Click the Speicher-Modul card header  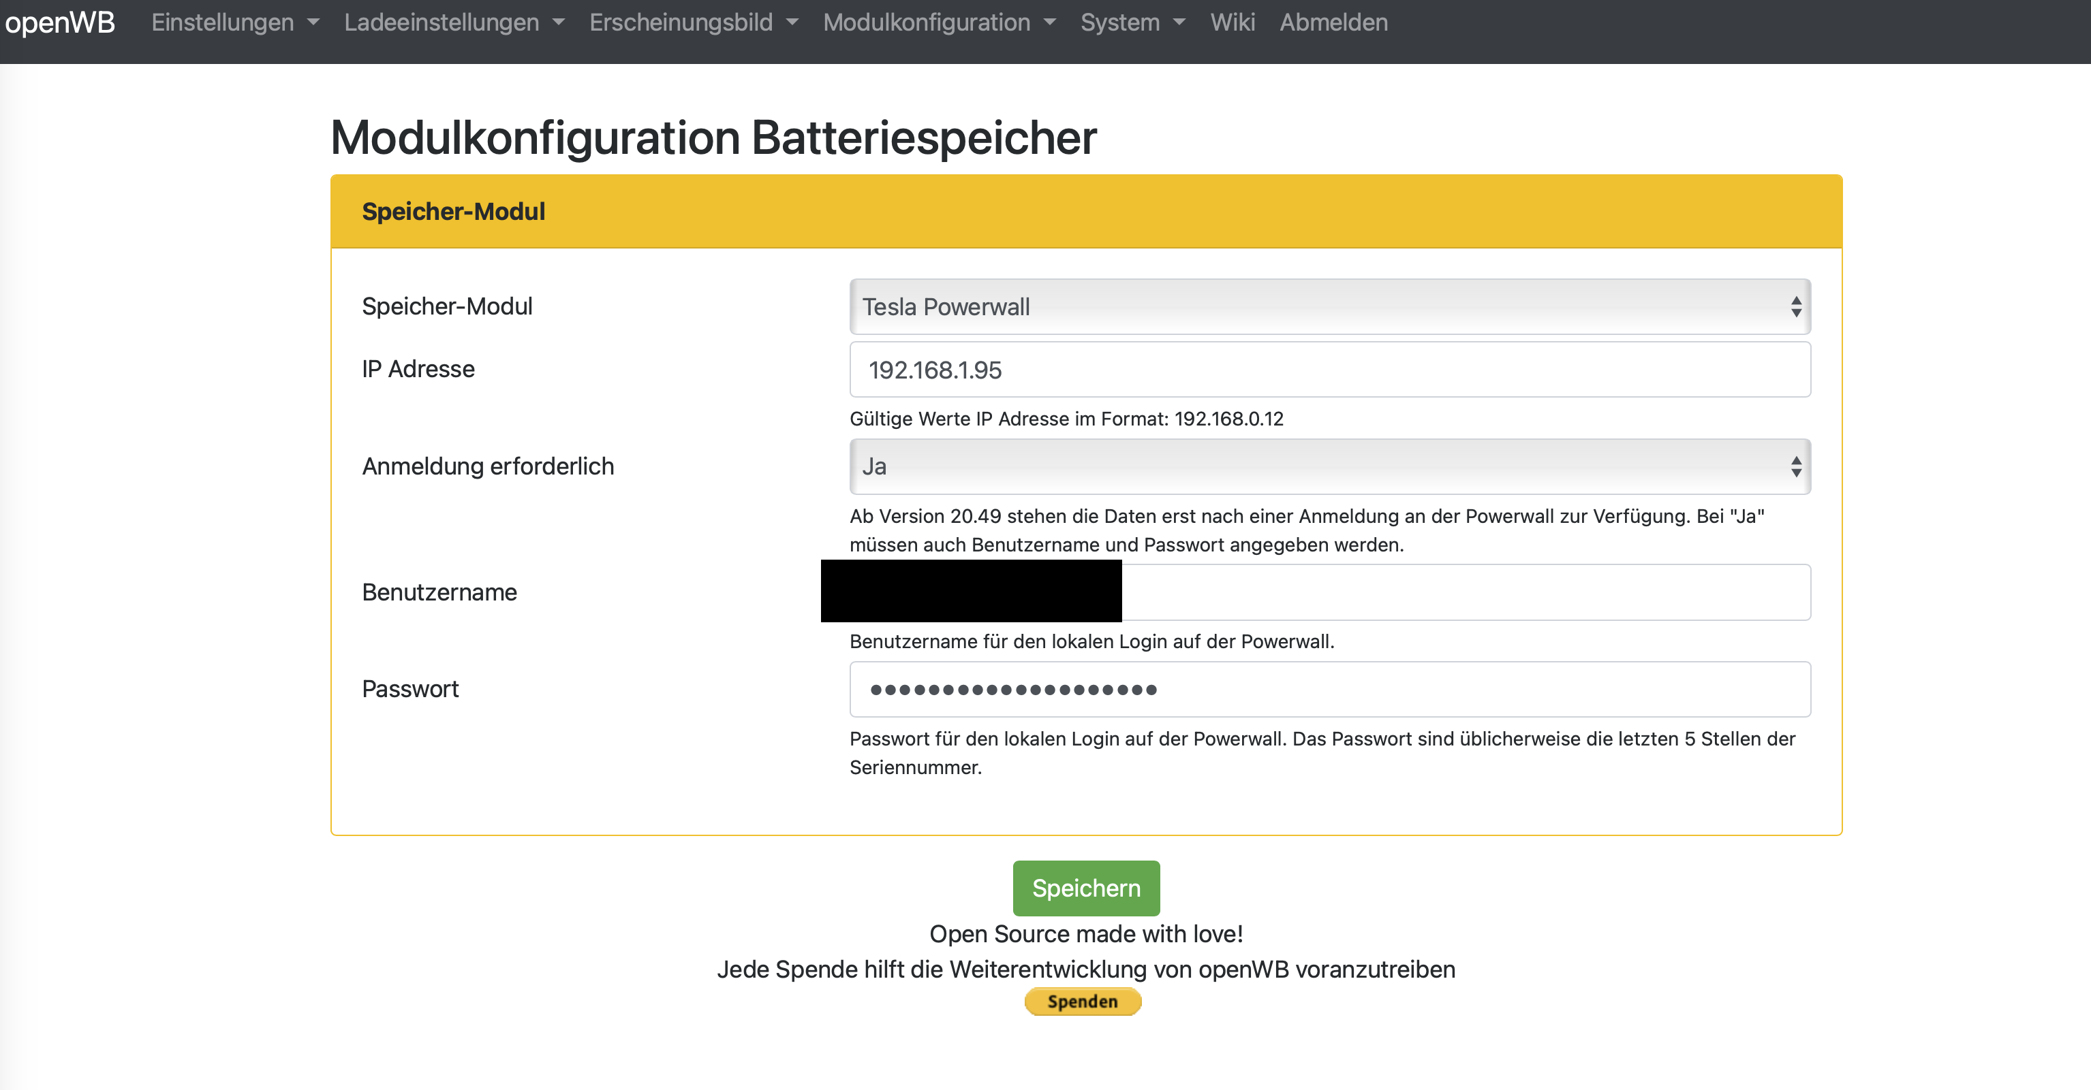coord(1086,212)
